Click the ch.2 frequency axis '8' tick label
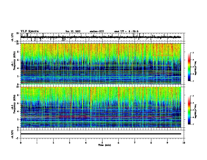Viewport: 207px width, 160px height. click(18, 95)
